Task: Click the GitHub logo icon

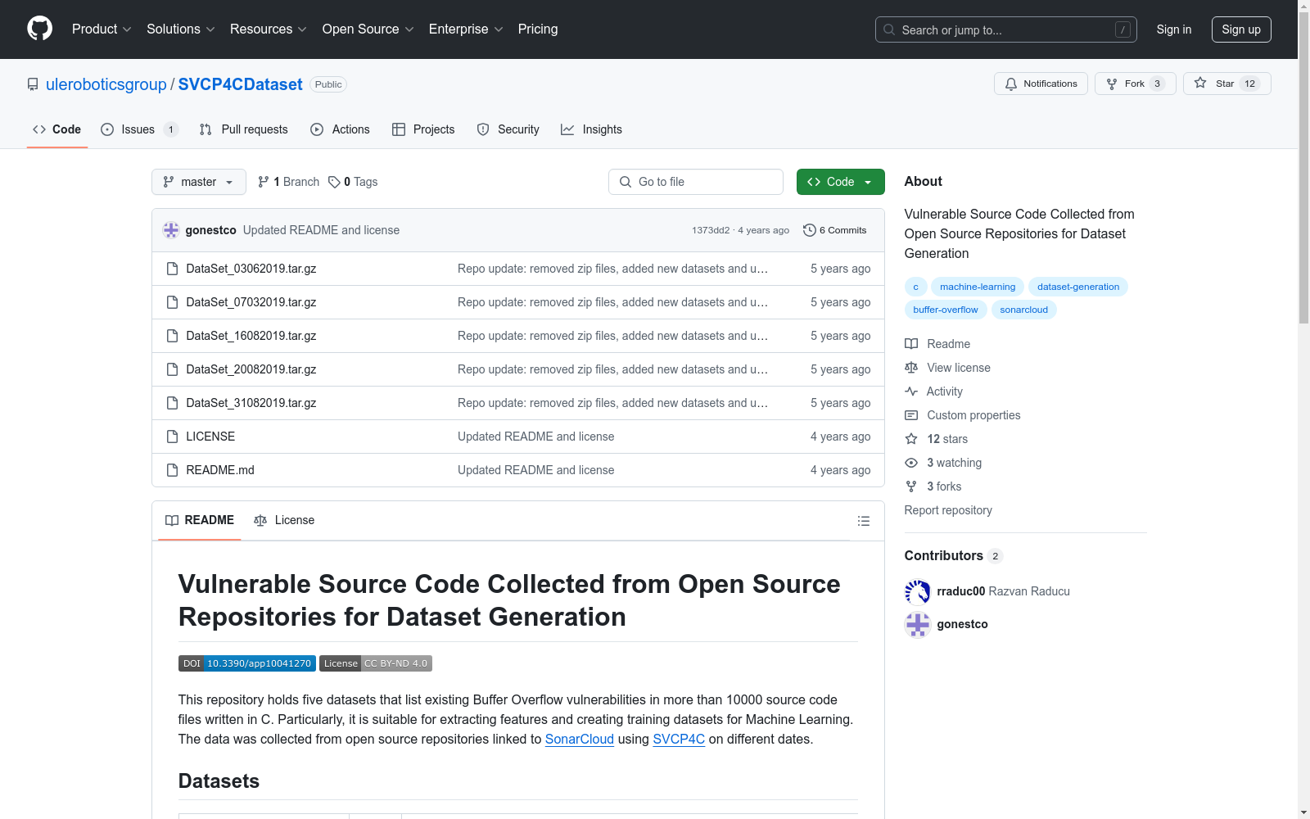Action: 39,29
